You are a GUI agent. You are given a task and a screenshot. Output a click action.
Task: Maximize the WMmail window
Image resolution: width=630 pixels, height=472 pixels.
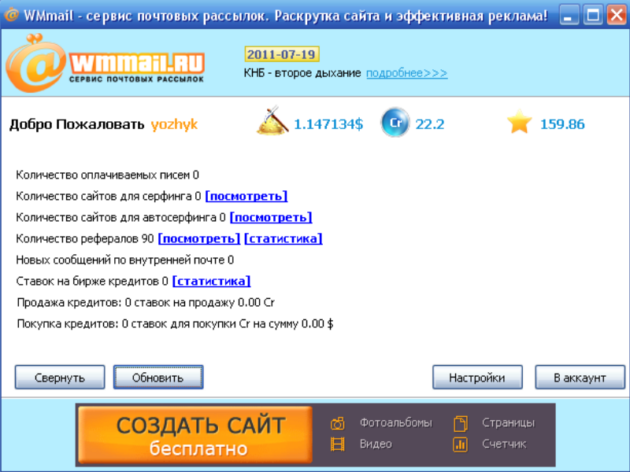(593, 15)
